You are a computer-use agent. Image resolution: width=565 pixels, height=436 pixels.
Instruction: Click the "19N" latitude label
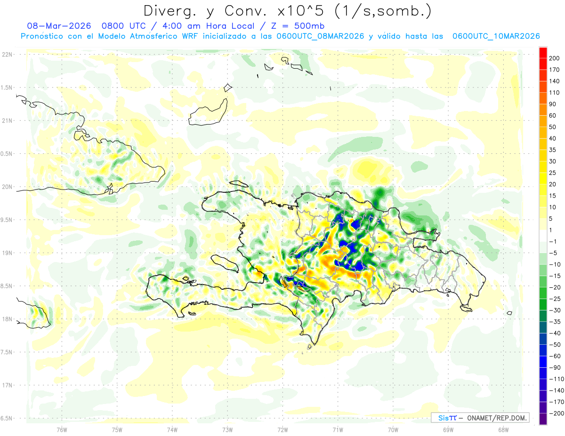click(x=7, y=253)
